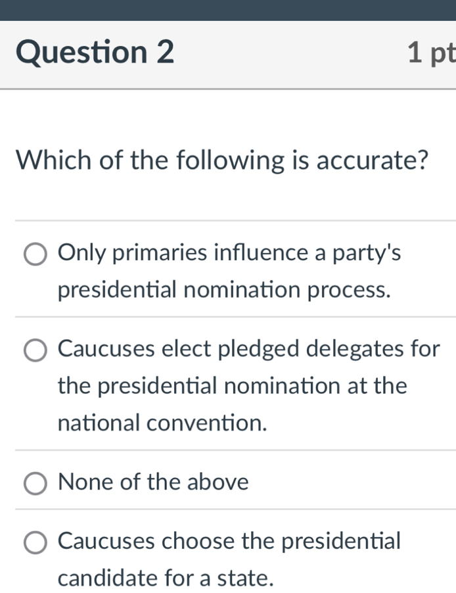Click the 'national convention.' answer line
Viewport: 456px width, 593px height.
pos(162,423)
